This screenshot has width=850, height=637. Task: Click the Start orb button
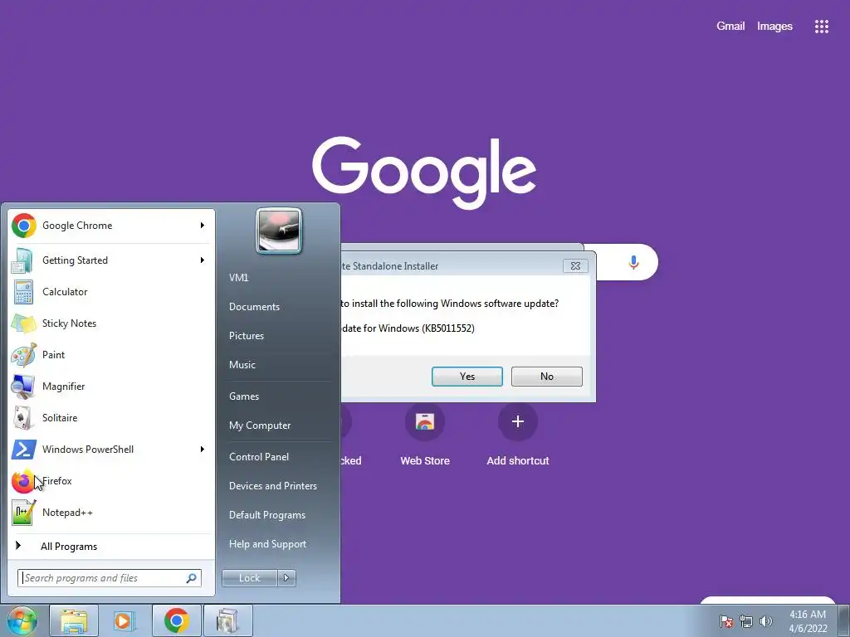pos(22,620)
